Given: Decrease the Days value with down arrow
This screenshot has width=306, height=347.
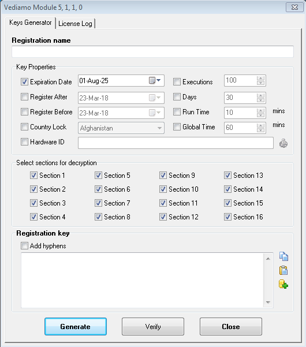Looking at the screenshot, I should tap(260, 100).
